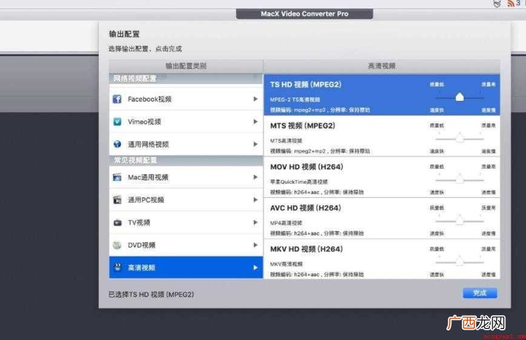Select the MTS 视频 (MPEG2) profile
The width and height of the screenshot is (526, 340).
point(382,136)
